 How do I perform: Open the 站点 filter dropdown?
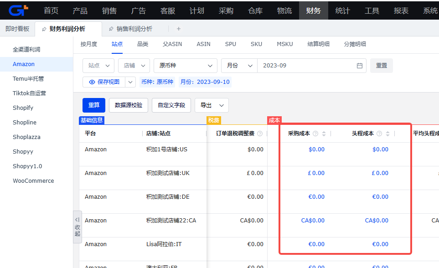(98, 66)
